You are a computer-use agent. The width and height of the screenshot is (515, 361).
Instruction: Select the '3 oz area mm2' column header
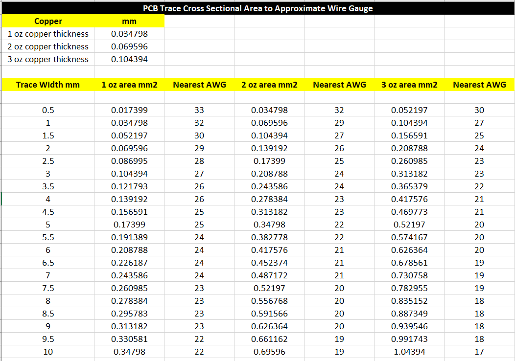pos(409,85)
